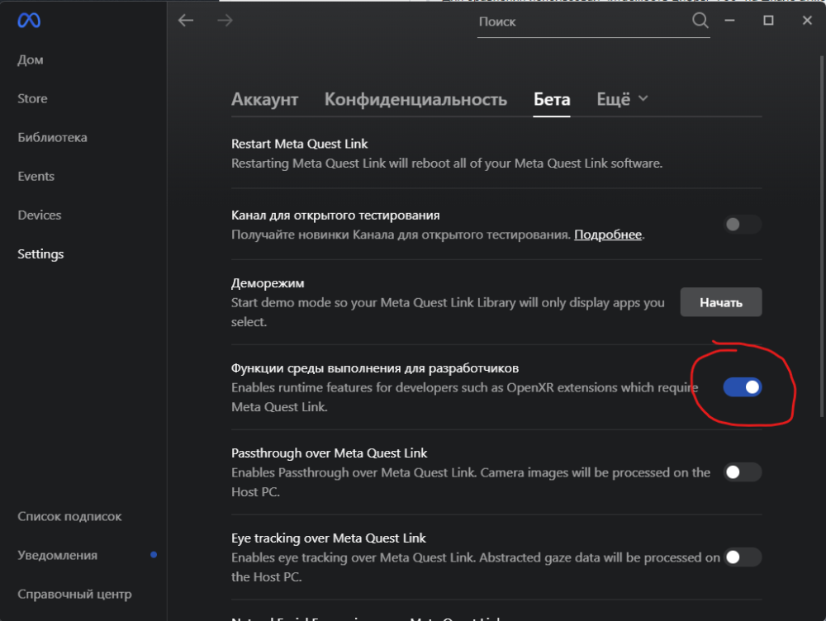This screenshot has width=826, height=621.
Task: Click the Meta logo icon
Action: point(29,21)
